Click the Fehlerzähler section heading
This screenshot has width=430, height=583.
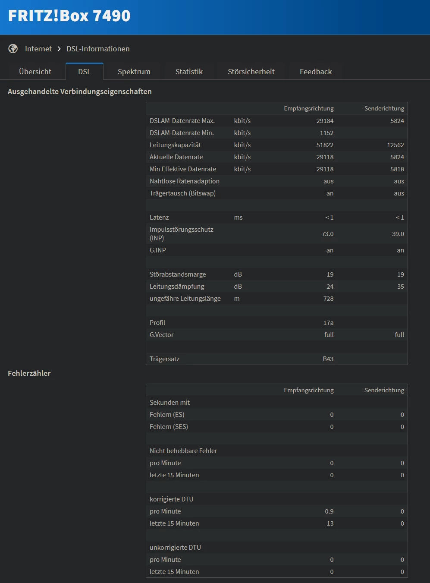29,373
